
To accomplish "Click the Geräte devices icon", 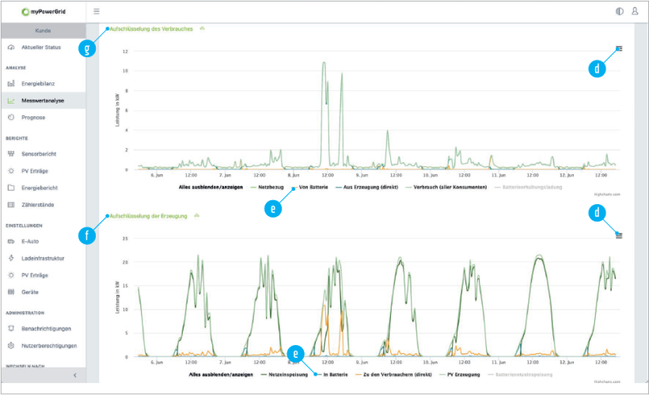I will pos(11,292).
